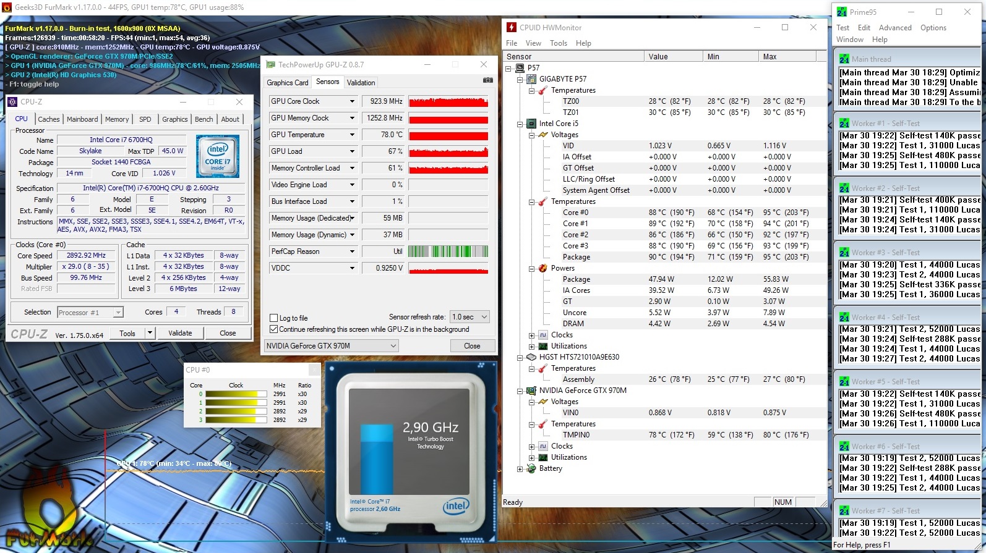Click the Battery icon in HWMonitor tree

pos(531,468)
